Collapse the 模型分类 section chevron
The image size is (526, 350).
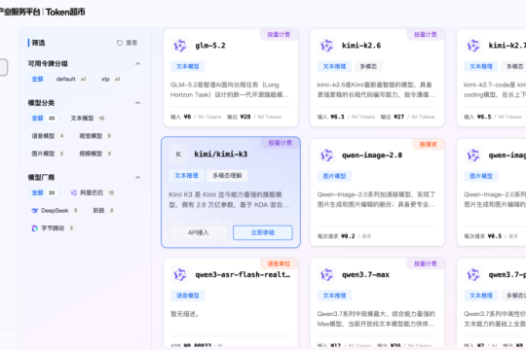pos(138,103)
